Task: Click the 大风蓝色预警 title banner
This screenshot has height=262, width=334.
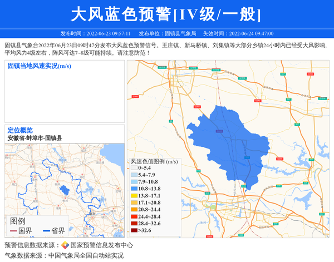Action: (166, 14)
